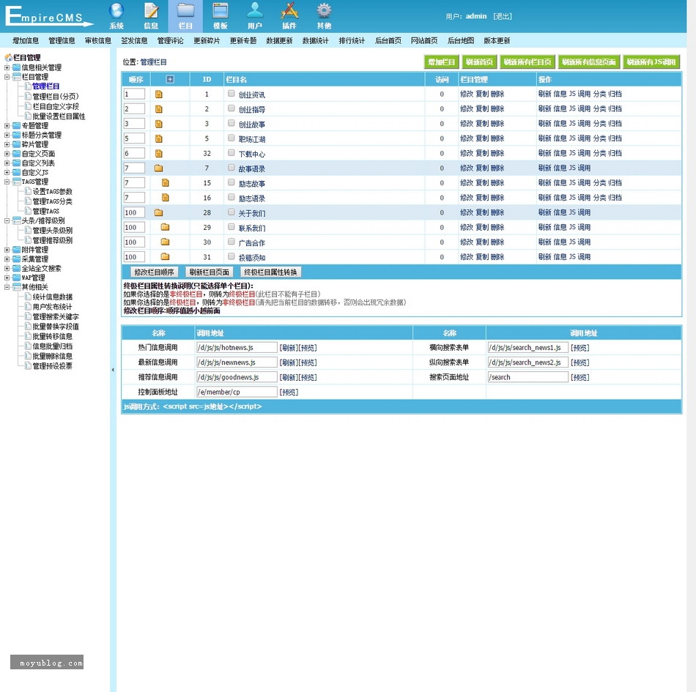Open 管理栏目(分页) in the sidebar tree
The width and height of the screenshot is (696, 692).
pyautogui.click(x=56, y=96)
